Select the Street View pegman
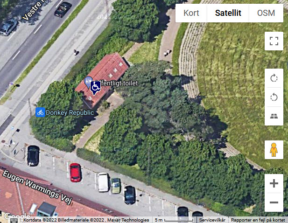Screen dimensions: 288x223 pos(274,150)
